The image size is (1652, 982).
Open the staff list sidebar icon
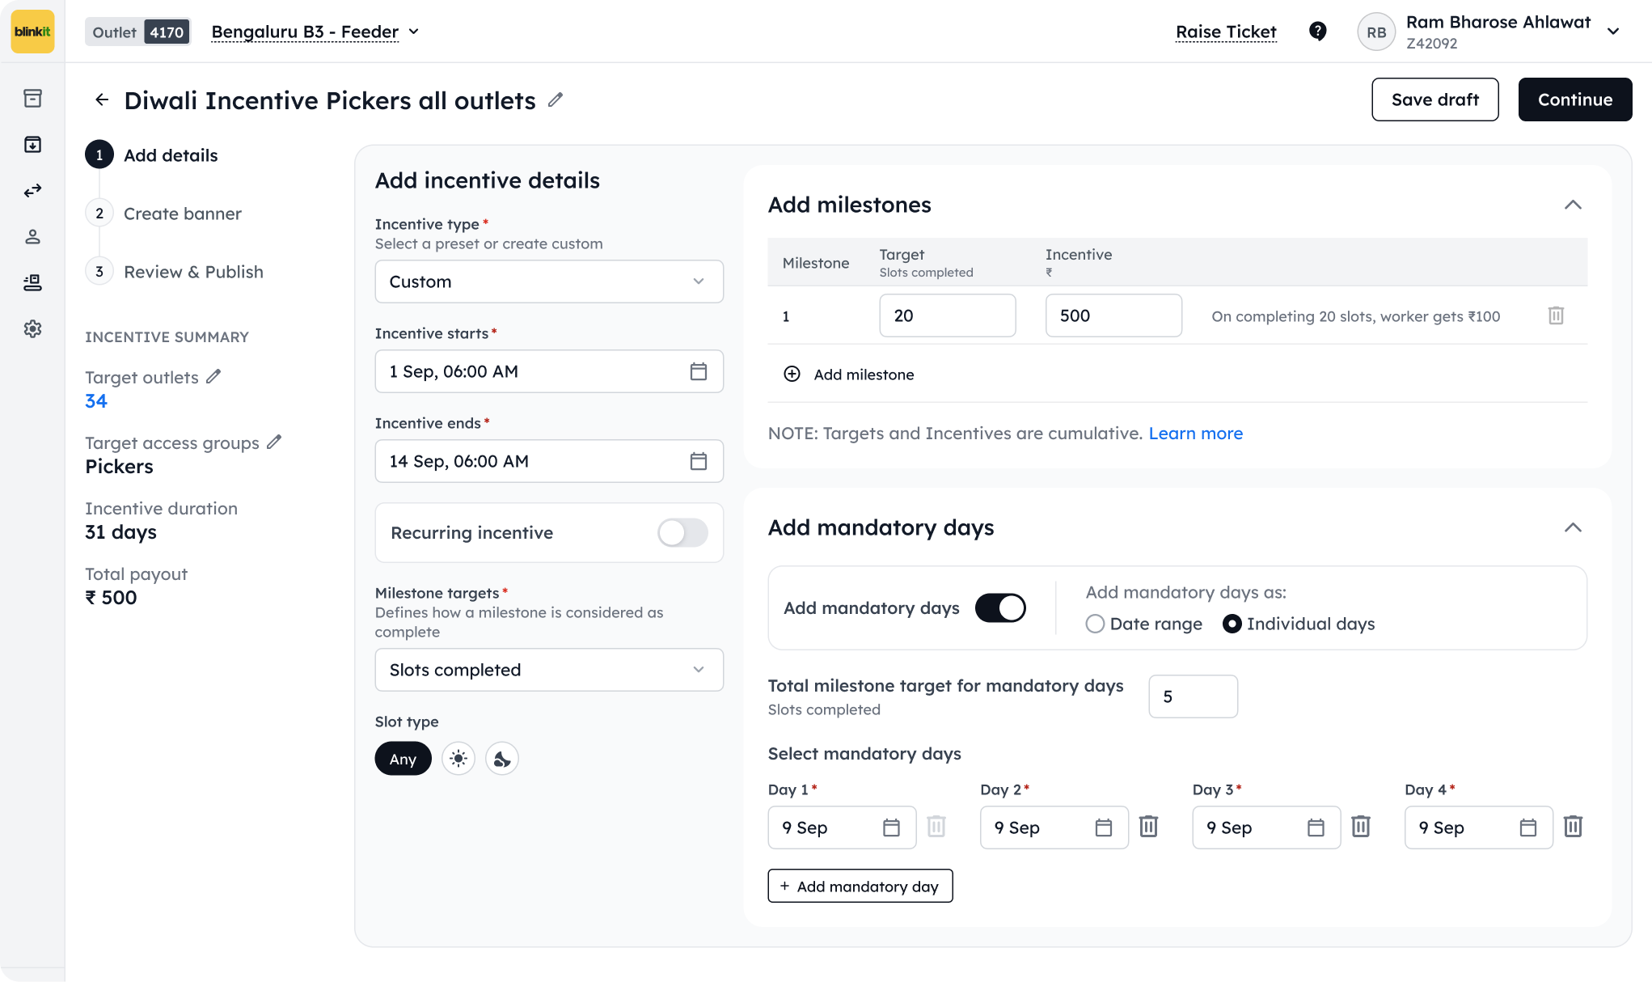32,283
